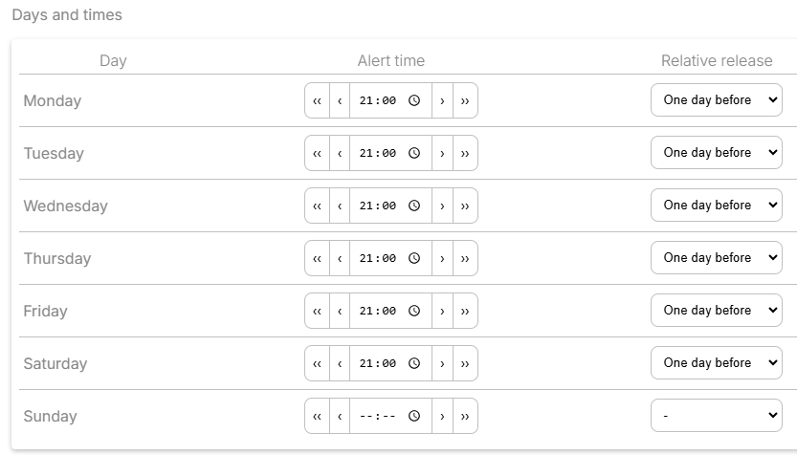Open the clock picker for Sunday's alert time
The width and height of the screenshot is (797, 455).
pyautogui.click(x=414, y=416)
